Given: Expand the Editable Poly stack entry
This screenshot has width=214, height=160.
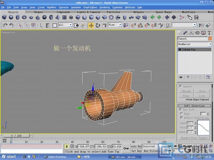Looking at the screenshot, I should 180,50.
